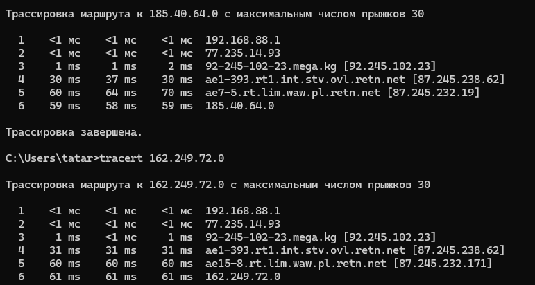The image size is (535, 285).
Task: Click the 64 ms value in the first trace
Action: coord(121,93)
